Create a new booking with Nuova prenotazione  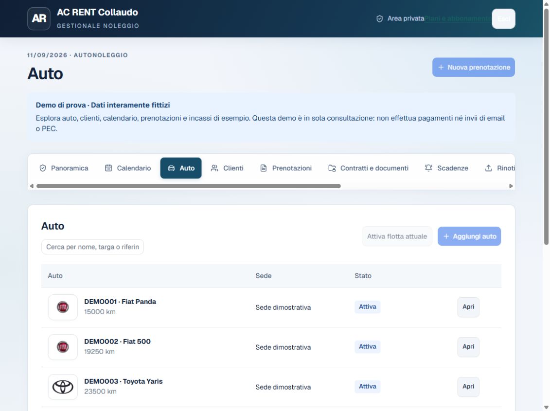(474, 68)
